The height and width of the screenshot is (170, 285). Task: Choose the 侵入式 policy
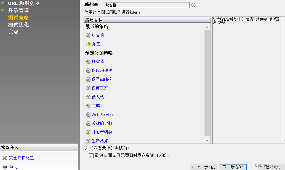point(98,97)
